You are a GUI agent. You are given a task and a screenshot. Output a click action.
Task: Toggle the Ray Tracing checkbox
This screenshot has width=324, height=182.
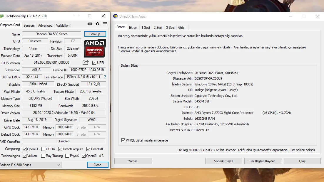click(x=43, y=156)
